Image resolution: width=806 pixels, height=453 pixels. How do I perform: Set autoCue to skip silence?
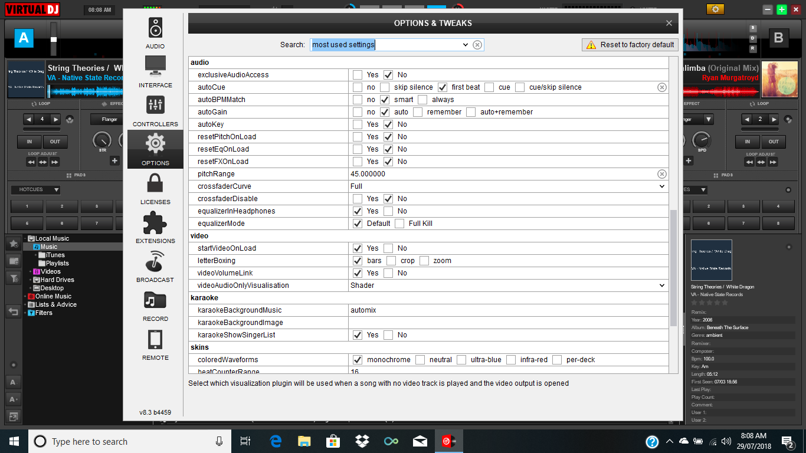385,87
